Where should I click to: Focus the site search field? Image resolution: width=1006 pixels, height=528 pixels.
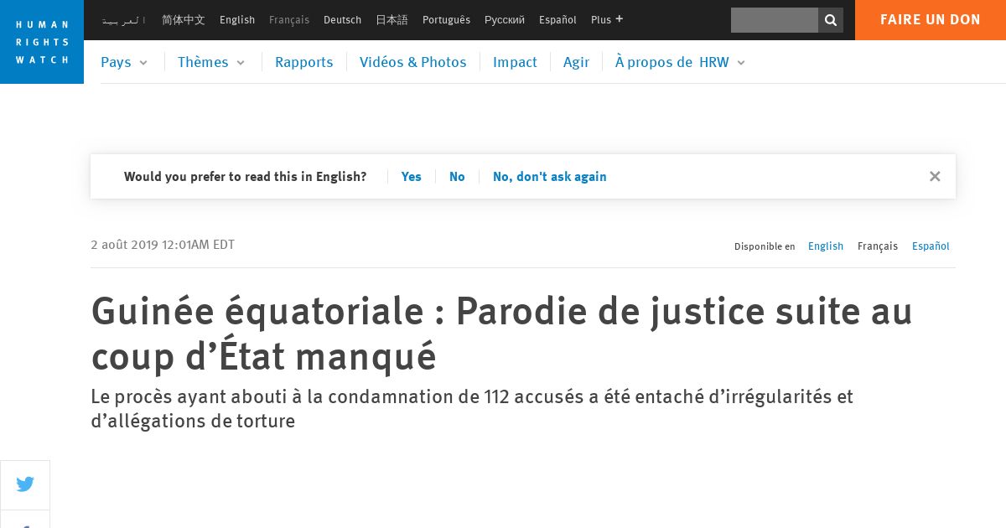click(x=775, y=20)
